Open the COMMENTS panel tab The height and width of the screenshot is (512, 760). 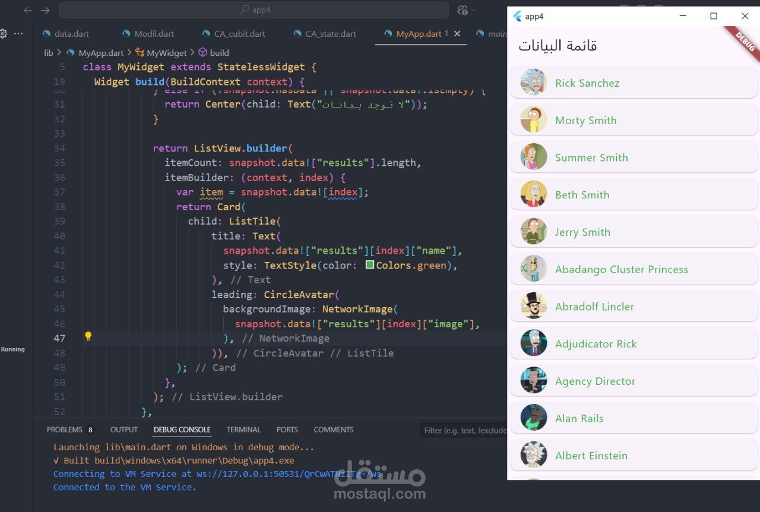(x=334, y=429)
